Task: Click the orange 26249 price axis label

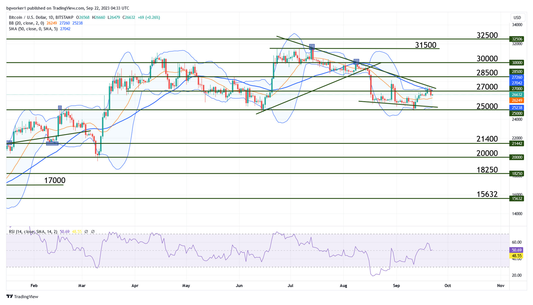Action: tap(517, 100)
